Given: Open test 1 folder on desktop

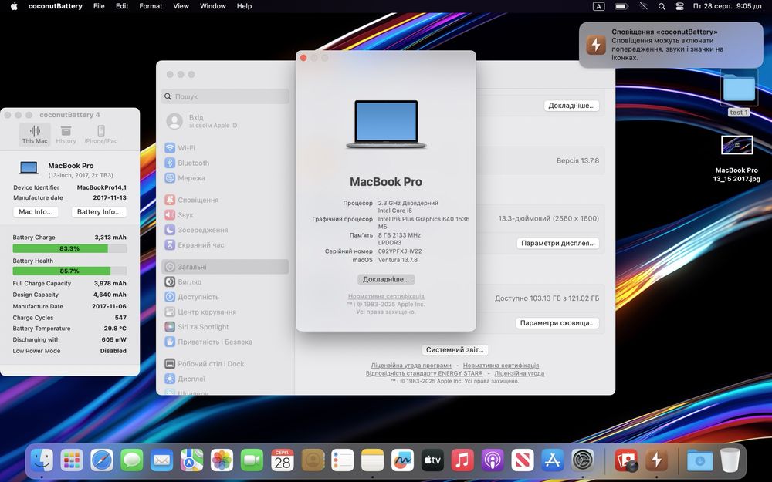Looking at the screenshot, I should tap(739, 93).
